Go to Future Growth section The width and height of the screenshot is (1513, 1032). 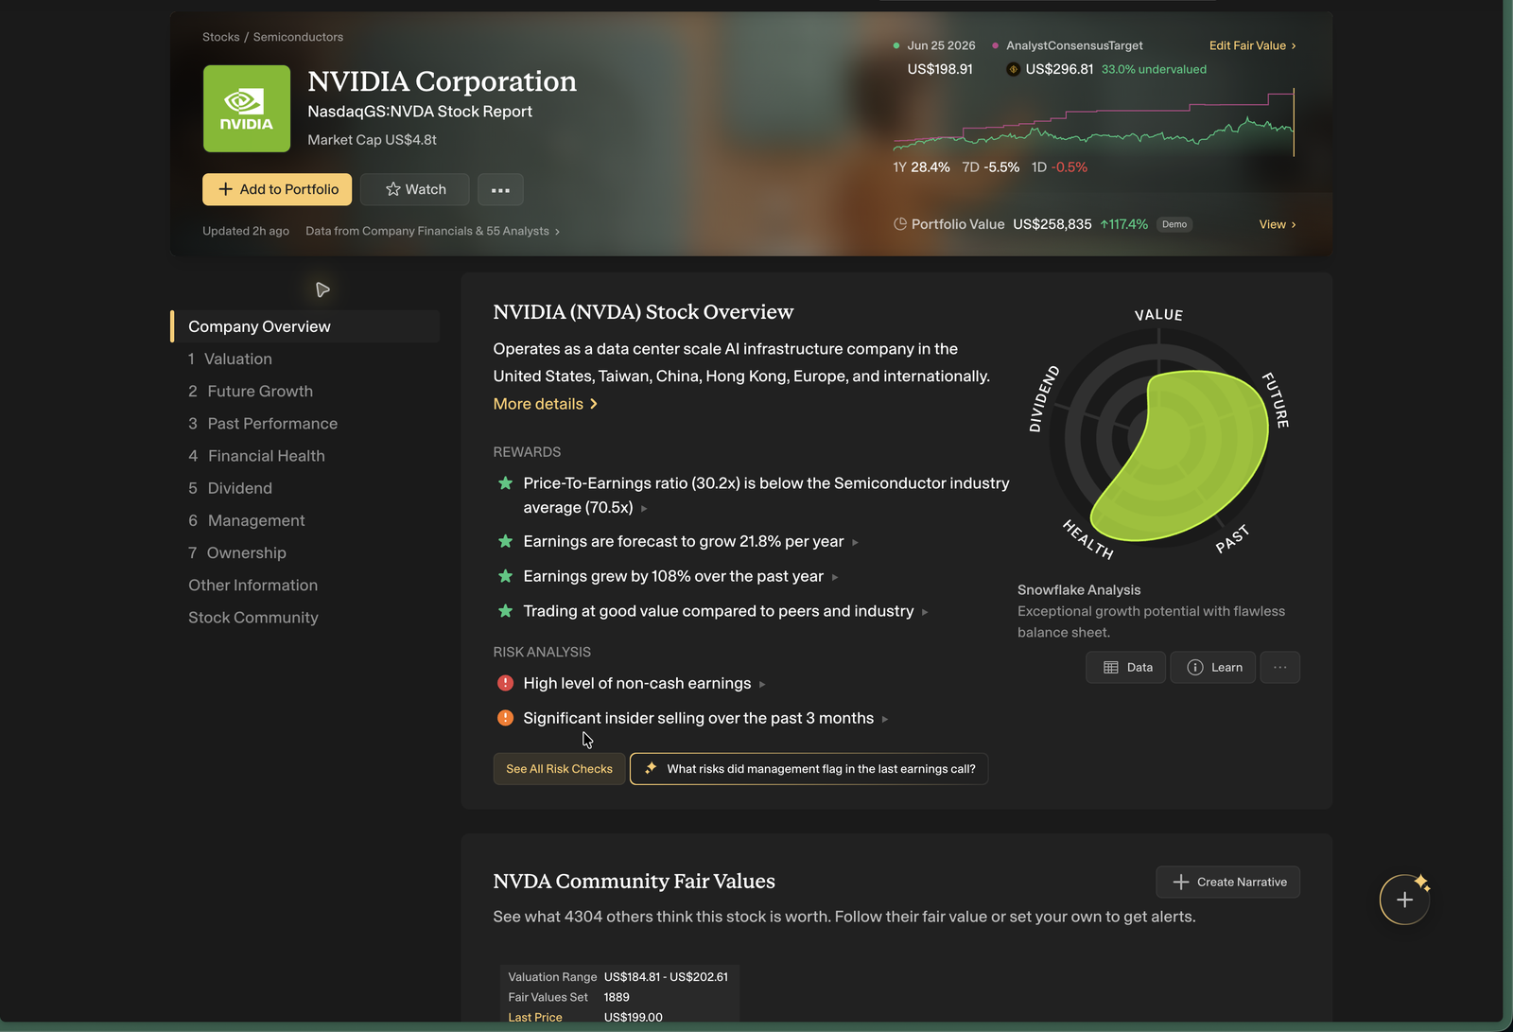[251, 392]
